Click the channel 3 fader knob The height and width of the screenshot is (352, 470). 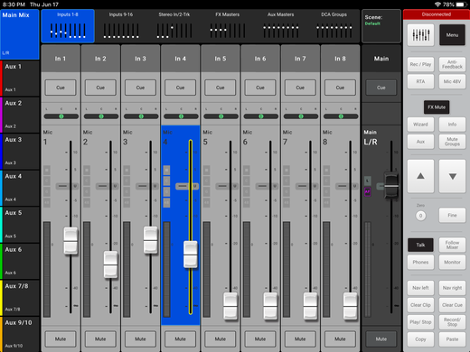[150, 240]
